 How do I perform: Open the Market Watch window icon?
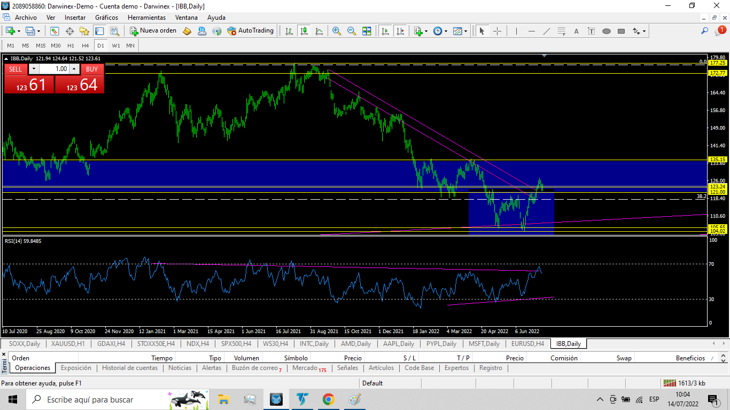click(55, 31)
